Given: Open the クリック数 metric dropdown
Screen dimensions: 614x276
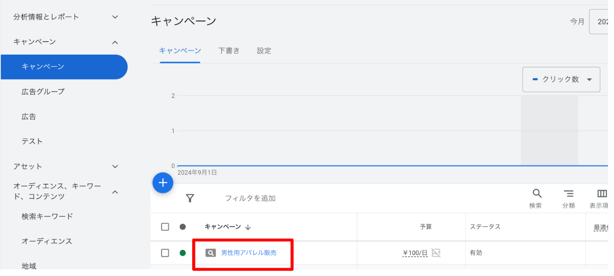Looking at the screenshot, I should tap(561, 79).
